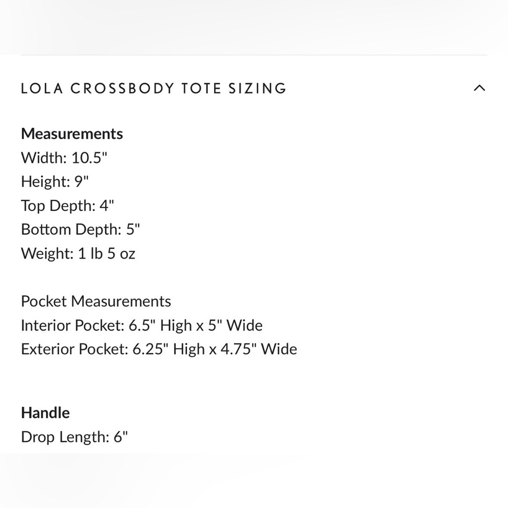Click the divider line above the heading
The width and height of the screenshot is (508, 508).
pyautogui.click(x=254, y=56)
